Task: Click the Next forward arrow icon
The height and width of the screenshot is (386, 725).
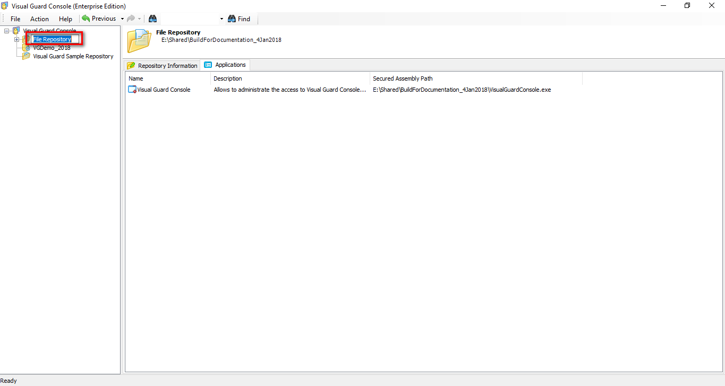Action: pyautogui.click(x=131, y=18)
